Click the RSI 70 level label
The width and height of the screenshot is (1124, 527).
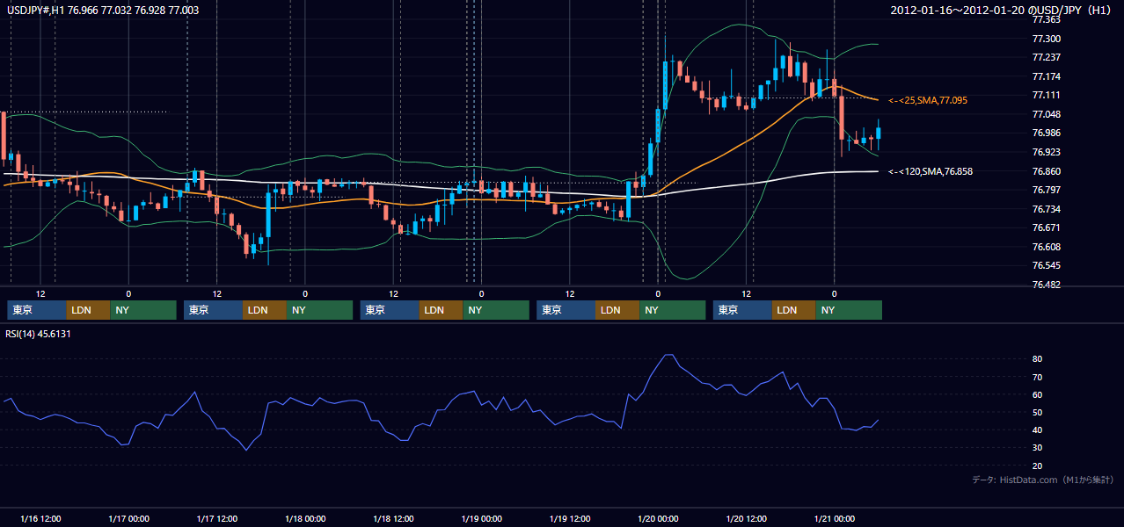pos(1037,377)
